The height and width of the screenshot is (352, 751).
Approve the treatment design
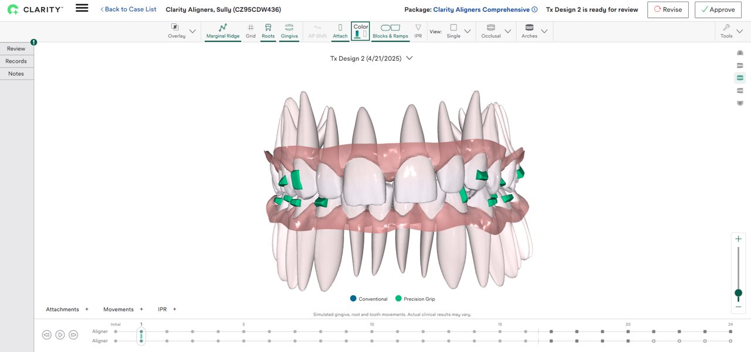(x=718, y=9)
